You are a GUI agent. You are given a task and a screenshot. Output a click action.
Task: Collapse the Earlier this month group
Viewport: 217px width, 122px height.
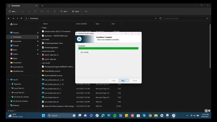tap(41, 51)
